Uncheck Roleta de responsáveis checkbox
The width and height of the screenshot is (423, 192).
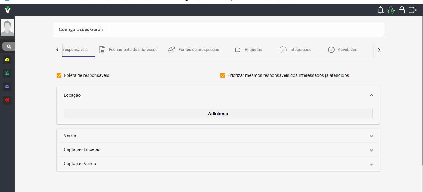pyautogui.click(x=59, y=75)
